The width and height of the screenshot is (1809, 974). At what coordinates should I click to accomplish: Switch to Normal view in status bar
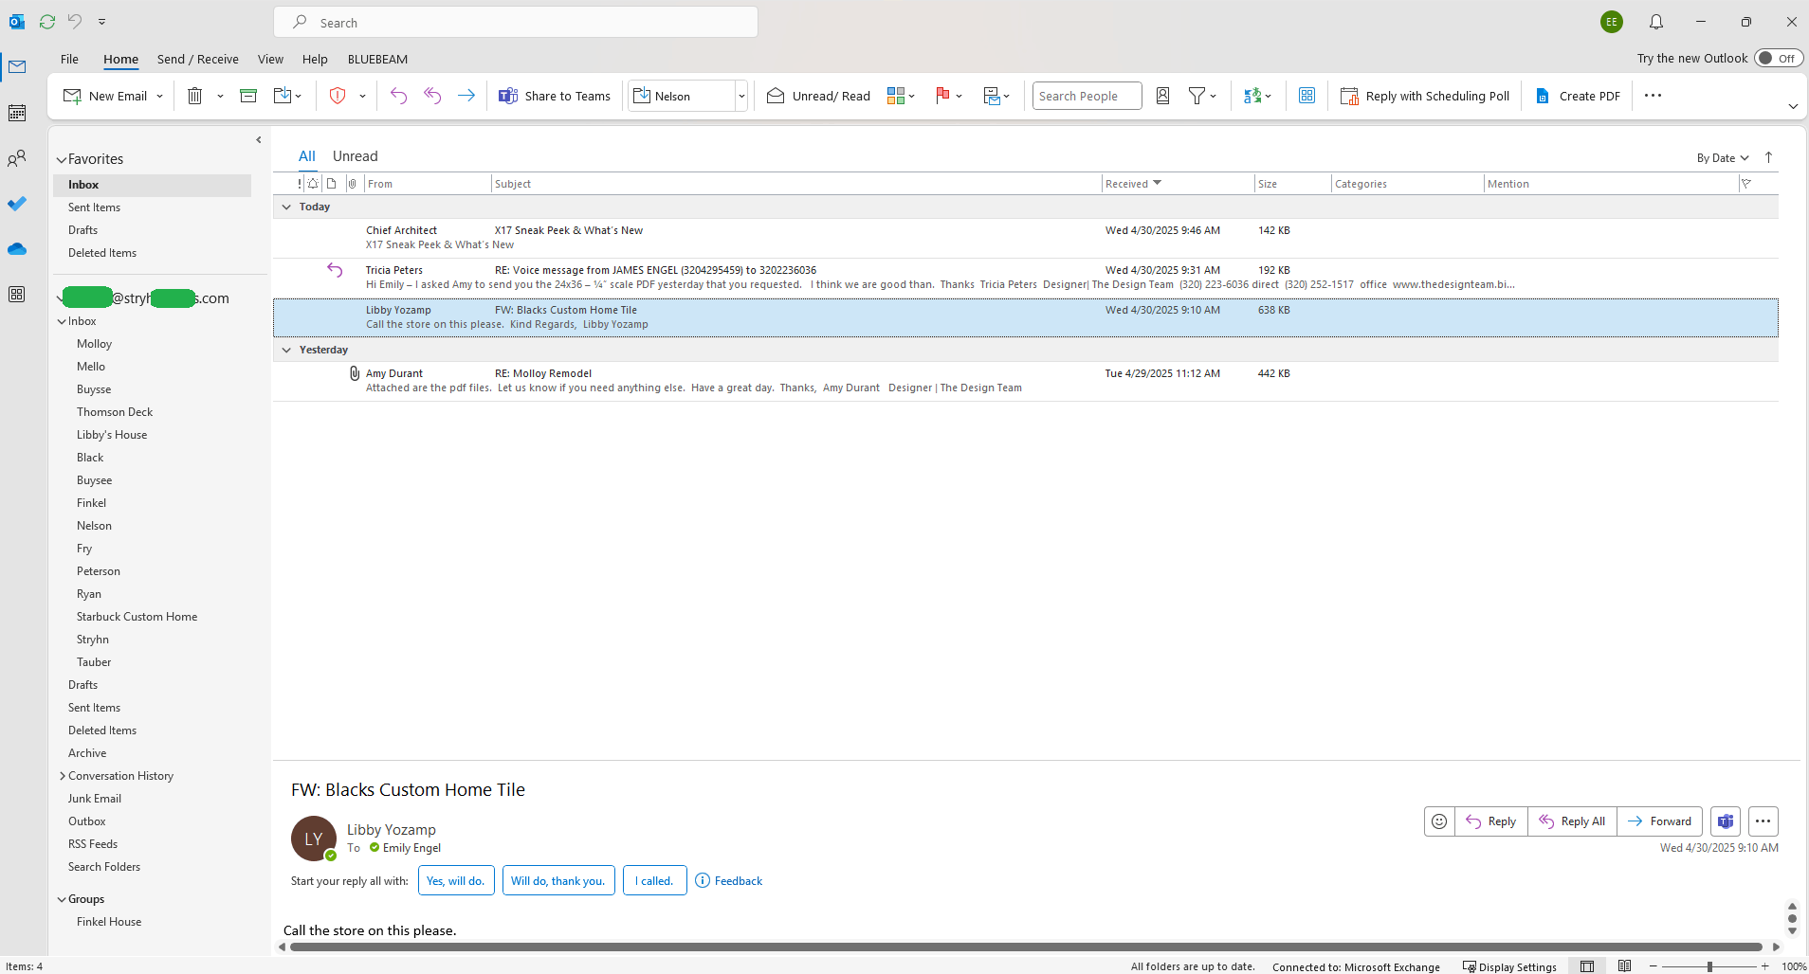[x=1587, y=966]
